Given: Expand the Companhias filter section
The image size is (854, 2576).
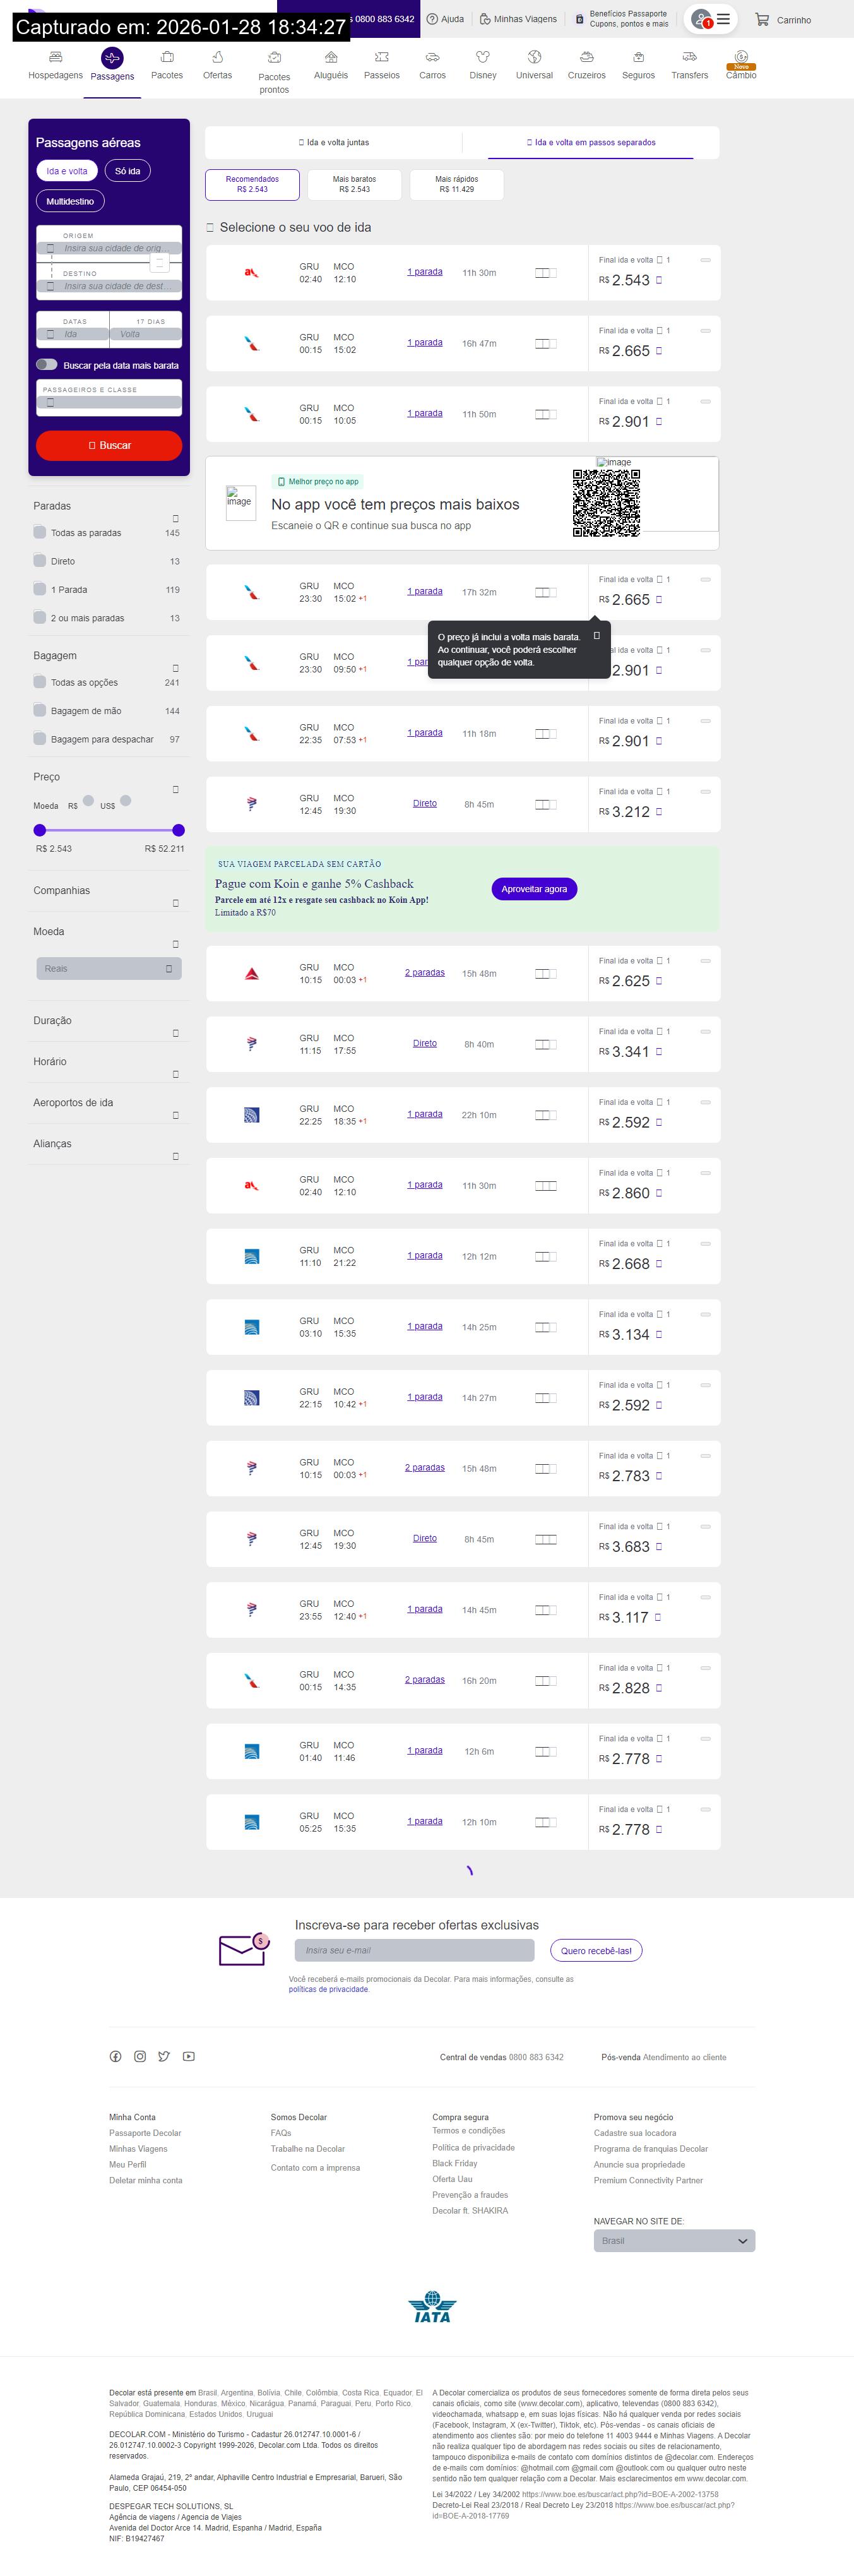Looking at the screenshot, I should click(x=176, y=903).
